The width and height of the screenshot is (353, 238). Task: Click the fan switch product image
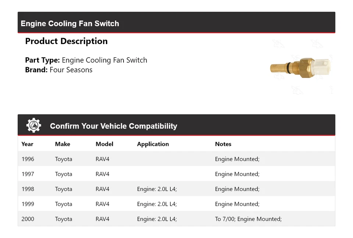coord(300,68)
